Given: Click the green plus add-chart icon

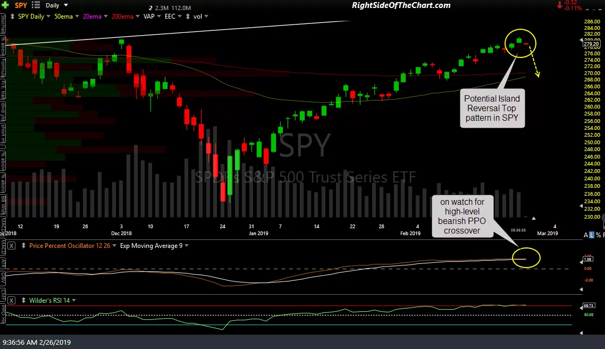Looking at the screenshot, I should coord(5,5).
